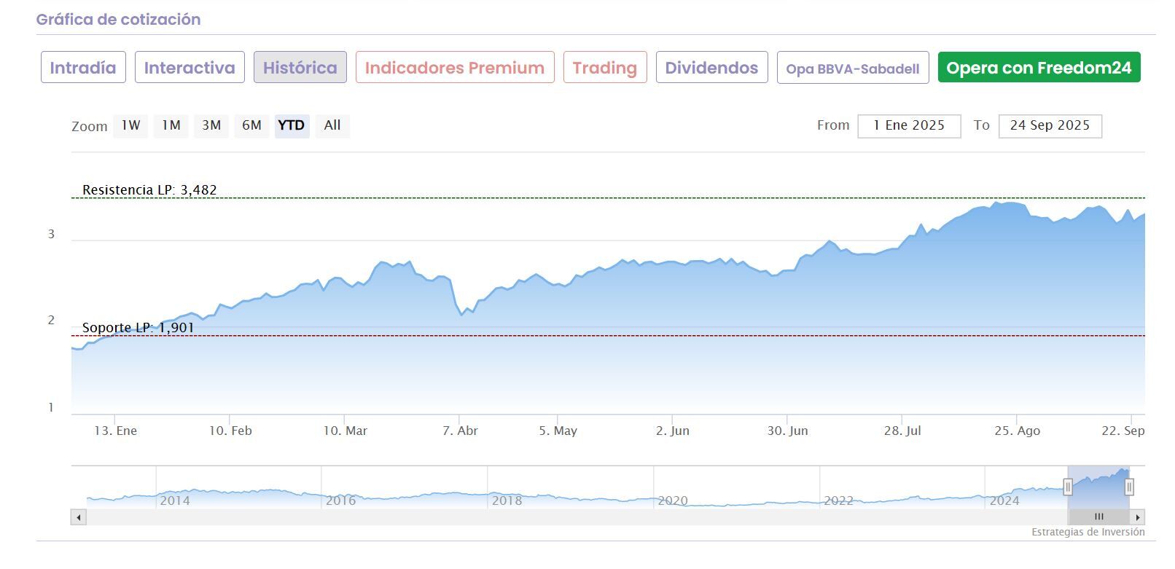Viewport: 1175px width, 569px height.
Task: Click the Opa BBVA-Sabadell button
Action: point(853,68)
